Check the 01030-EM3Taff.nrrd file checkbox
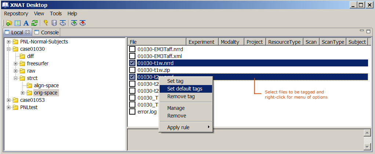 132,49
